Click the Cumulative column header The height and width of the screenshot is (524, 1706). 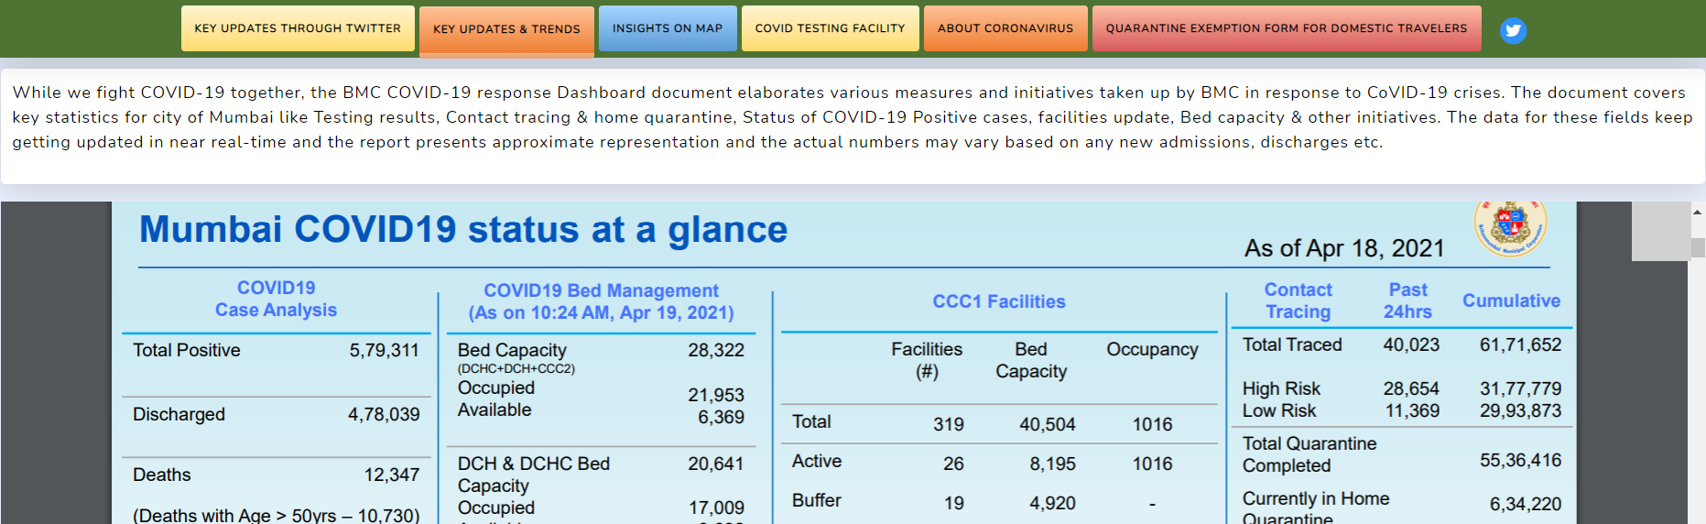click(1511, 300)
